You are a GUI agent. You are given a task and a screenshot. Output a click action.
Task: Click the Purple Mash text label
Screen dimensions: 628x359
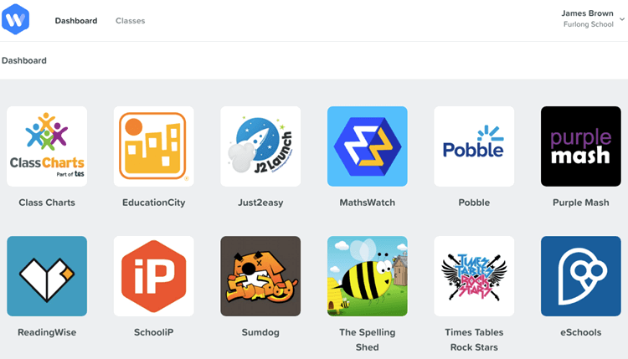581,203
